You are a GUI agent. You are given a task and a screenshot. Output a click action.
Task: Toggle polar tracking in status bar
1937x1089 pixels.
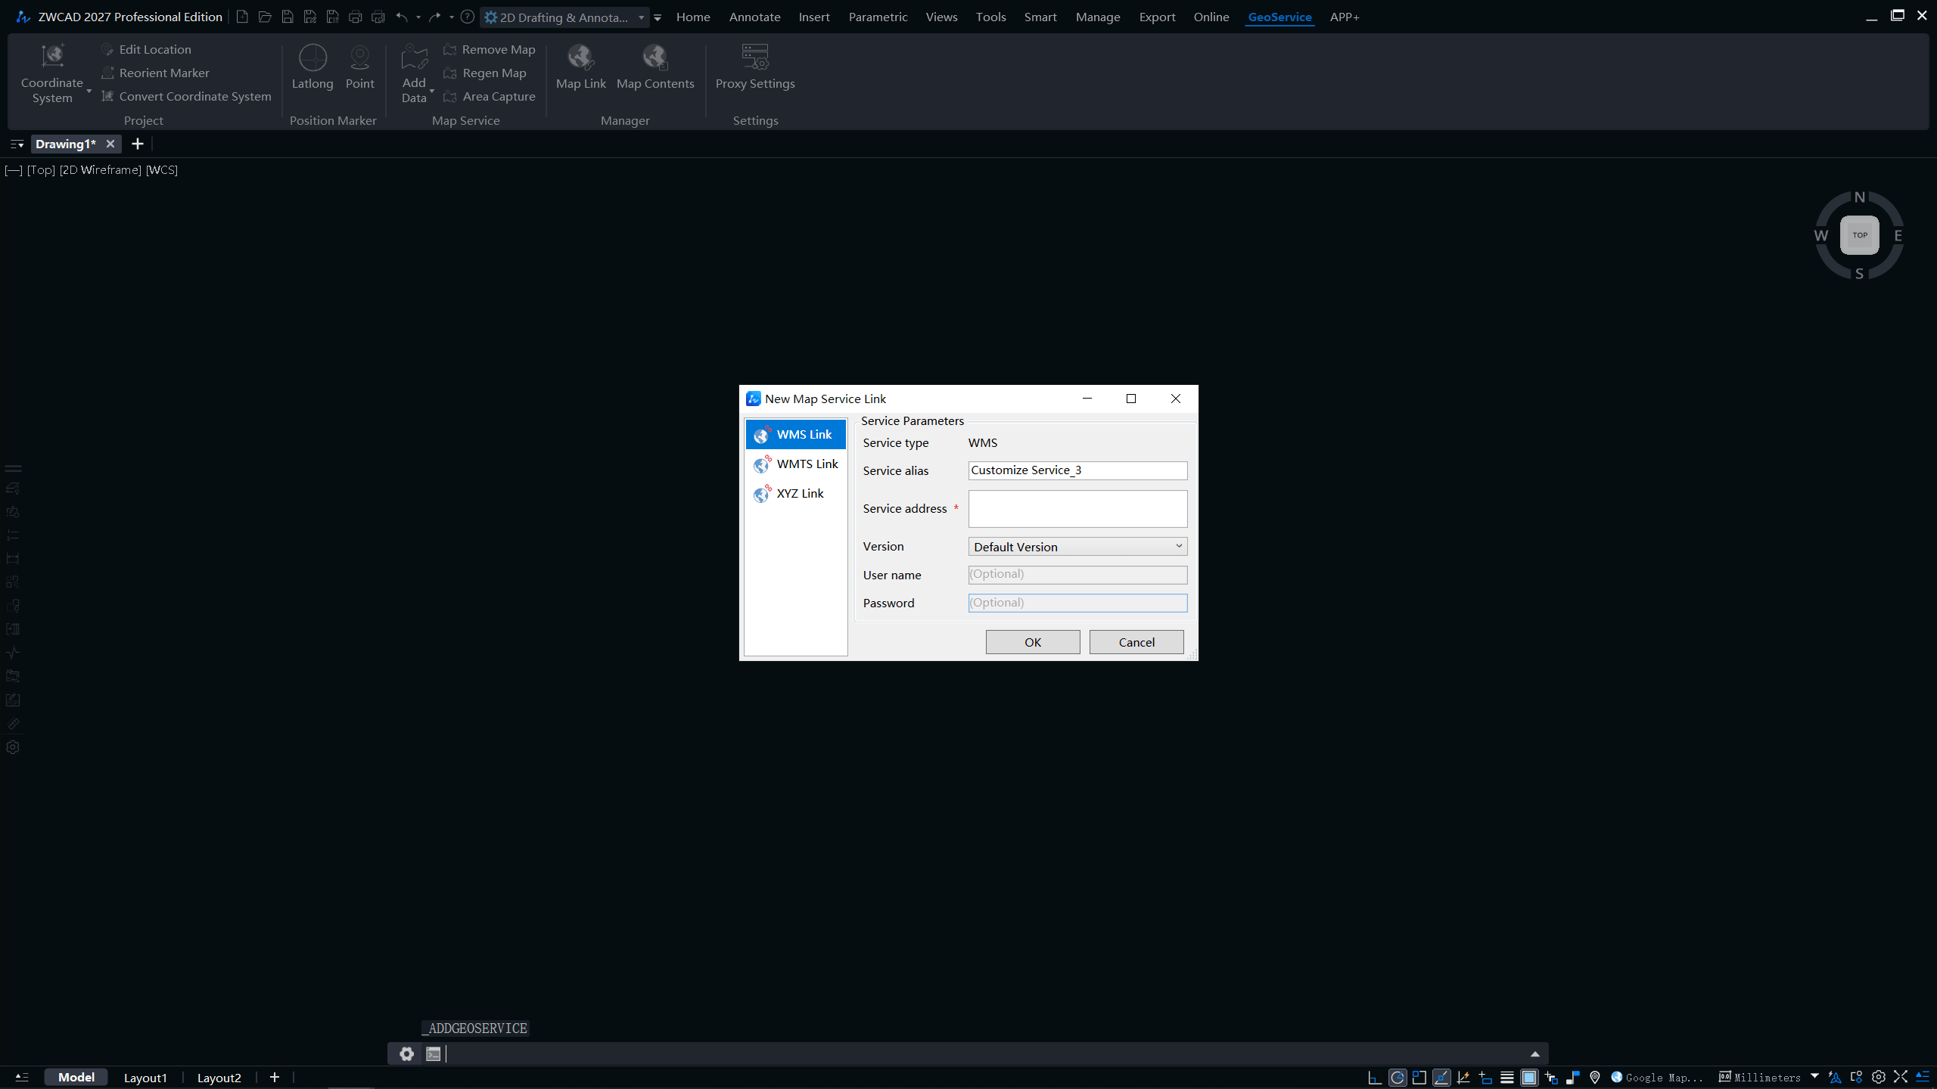click(1398, 1078)
